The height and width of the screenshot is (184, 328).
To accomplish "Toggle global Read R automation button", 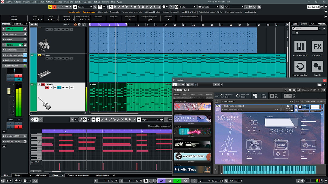I will [62, 7].
